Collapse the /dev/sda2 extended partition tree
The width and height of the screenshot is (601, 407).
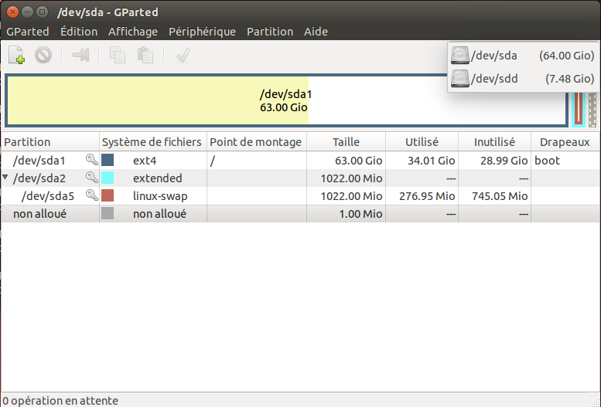click(x=5, y=178)
